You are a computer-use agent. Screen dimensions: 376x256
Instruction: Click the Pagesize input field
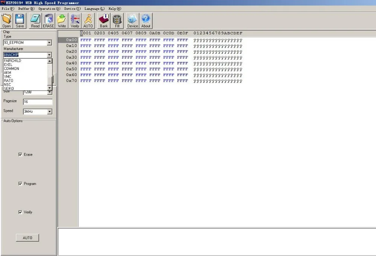tap(38, 101)
